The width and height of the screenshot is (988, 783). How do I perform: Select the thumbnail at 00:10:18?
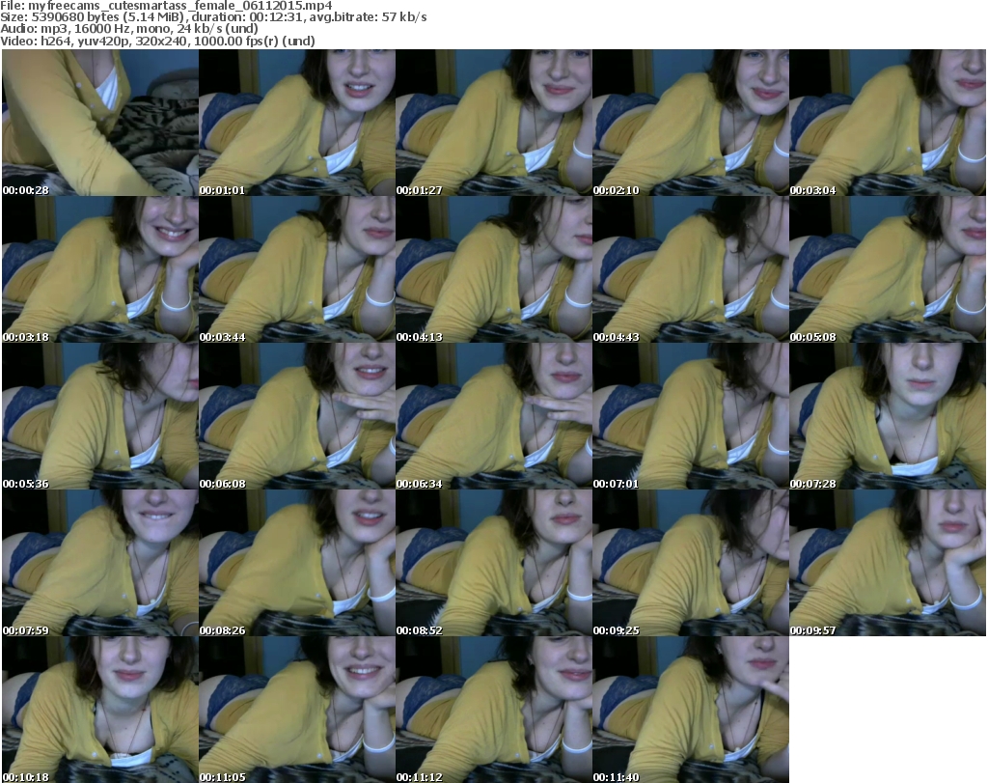click(x=100, y=710)
